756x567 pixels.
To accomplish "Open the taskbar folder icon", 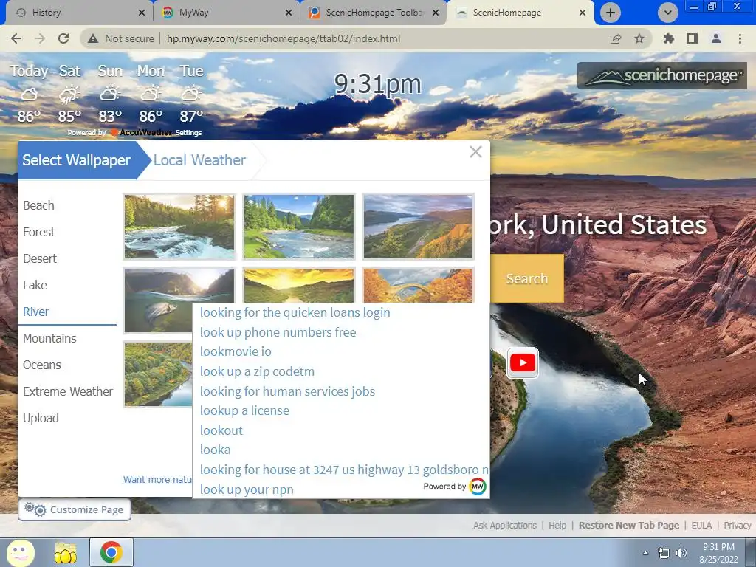I will coord(66,552).
